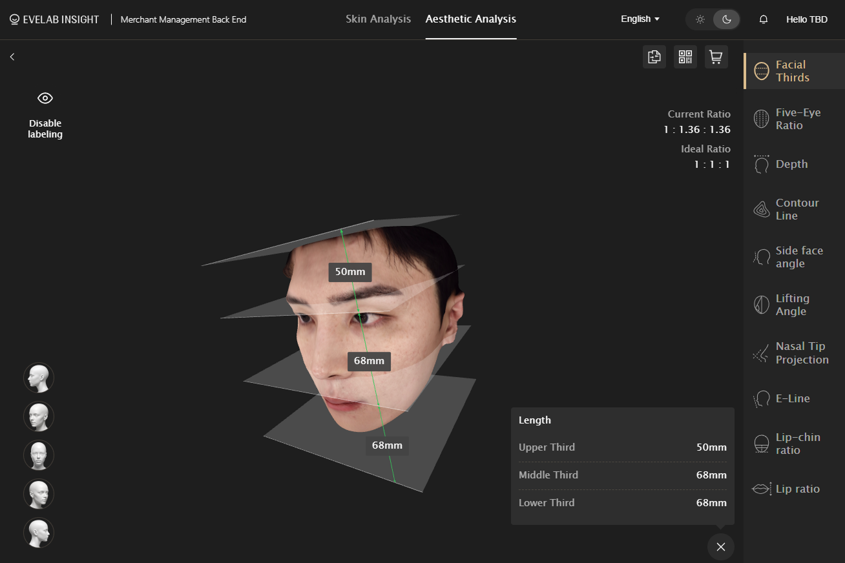Viewport: 845px width, 563px height.
Task: Select Lip-chin ratio analysis
Action: pos(794,444)
